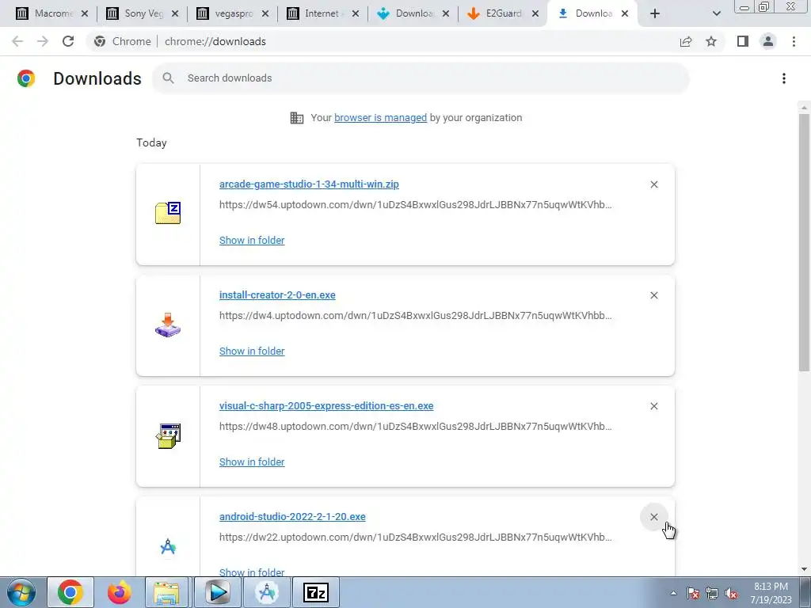Image resolution: width=811 pixels, height=608 pixels.
Task: Bookmark this page with star icon
Action: [x=711, y=41]
